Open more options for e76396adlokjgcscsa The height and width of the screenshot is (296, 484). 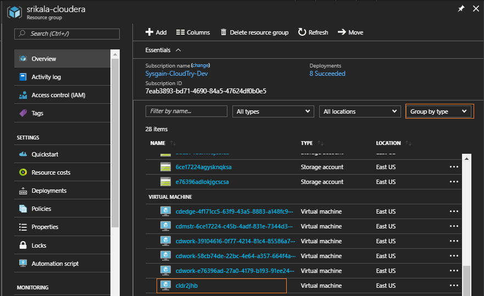pos(454,181)
